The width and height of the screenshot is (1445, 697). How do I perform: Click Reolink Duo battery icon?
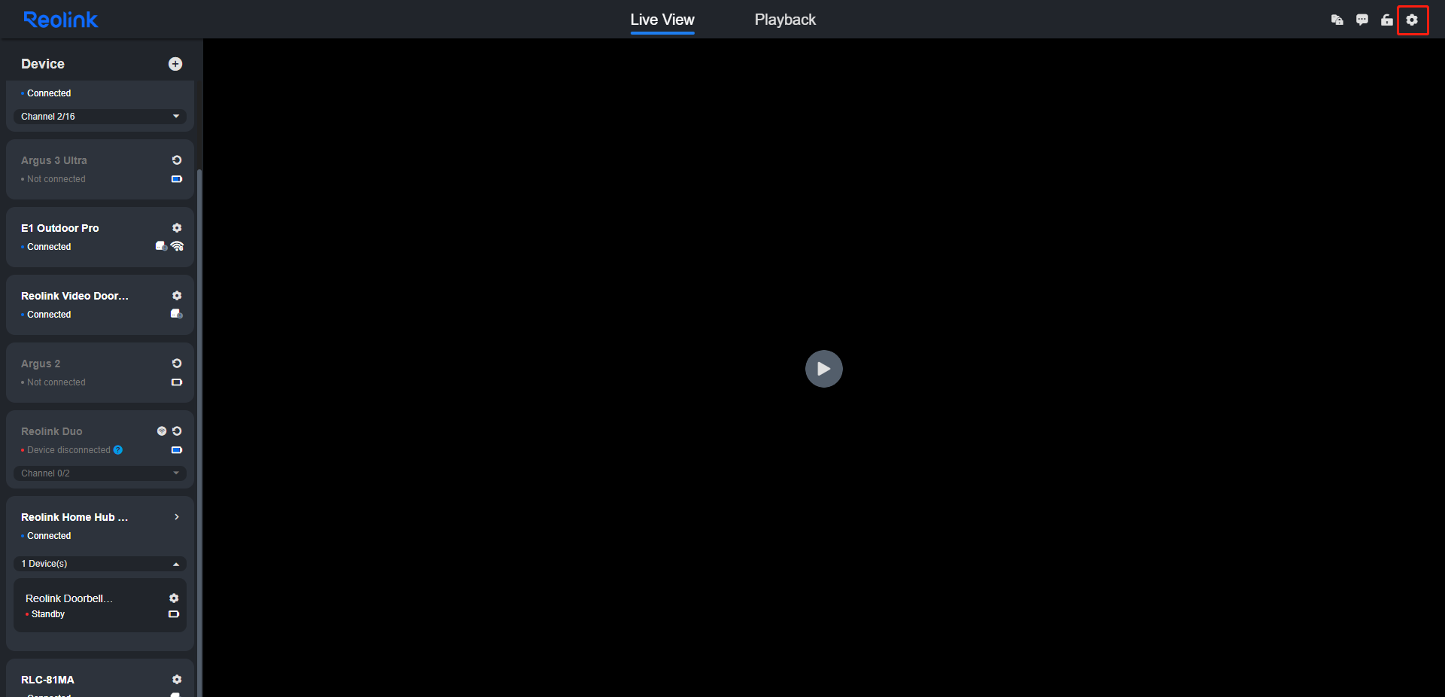click(x=177, y=450)
